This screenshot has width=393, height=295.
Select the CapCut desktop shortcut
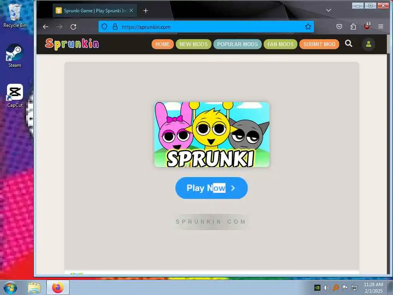[x=15, y=96]
